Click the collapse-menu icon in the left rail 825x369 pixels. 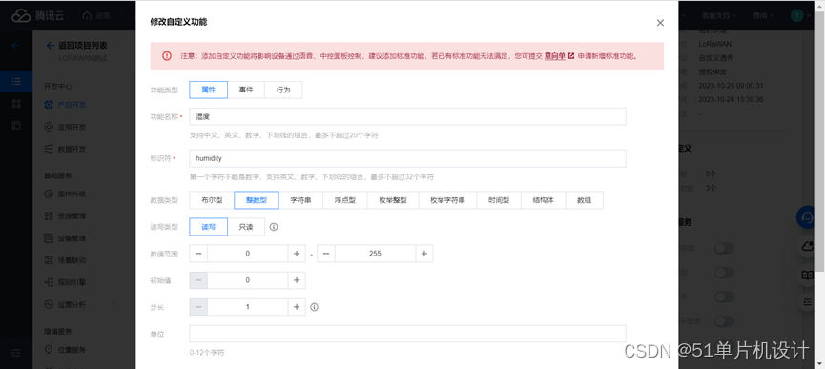pyautogui.click(x=16, y=352)
